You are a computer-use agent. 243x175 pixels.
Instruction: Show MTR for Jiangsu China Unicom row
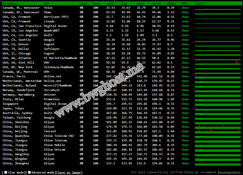(x=185, y=150)
